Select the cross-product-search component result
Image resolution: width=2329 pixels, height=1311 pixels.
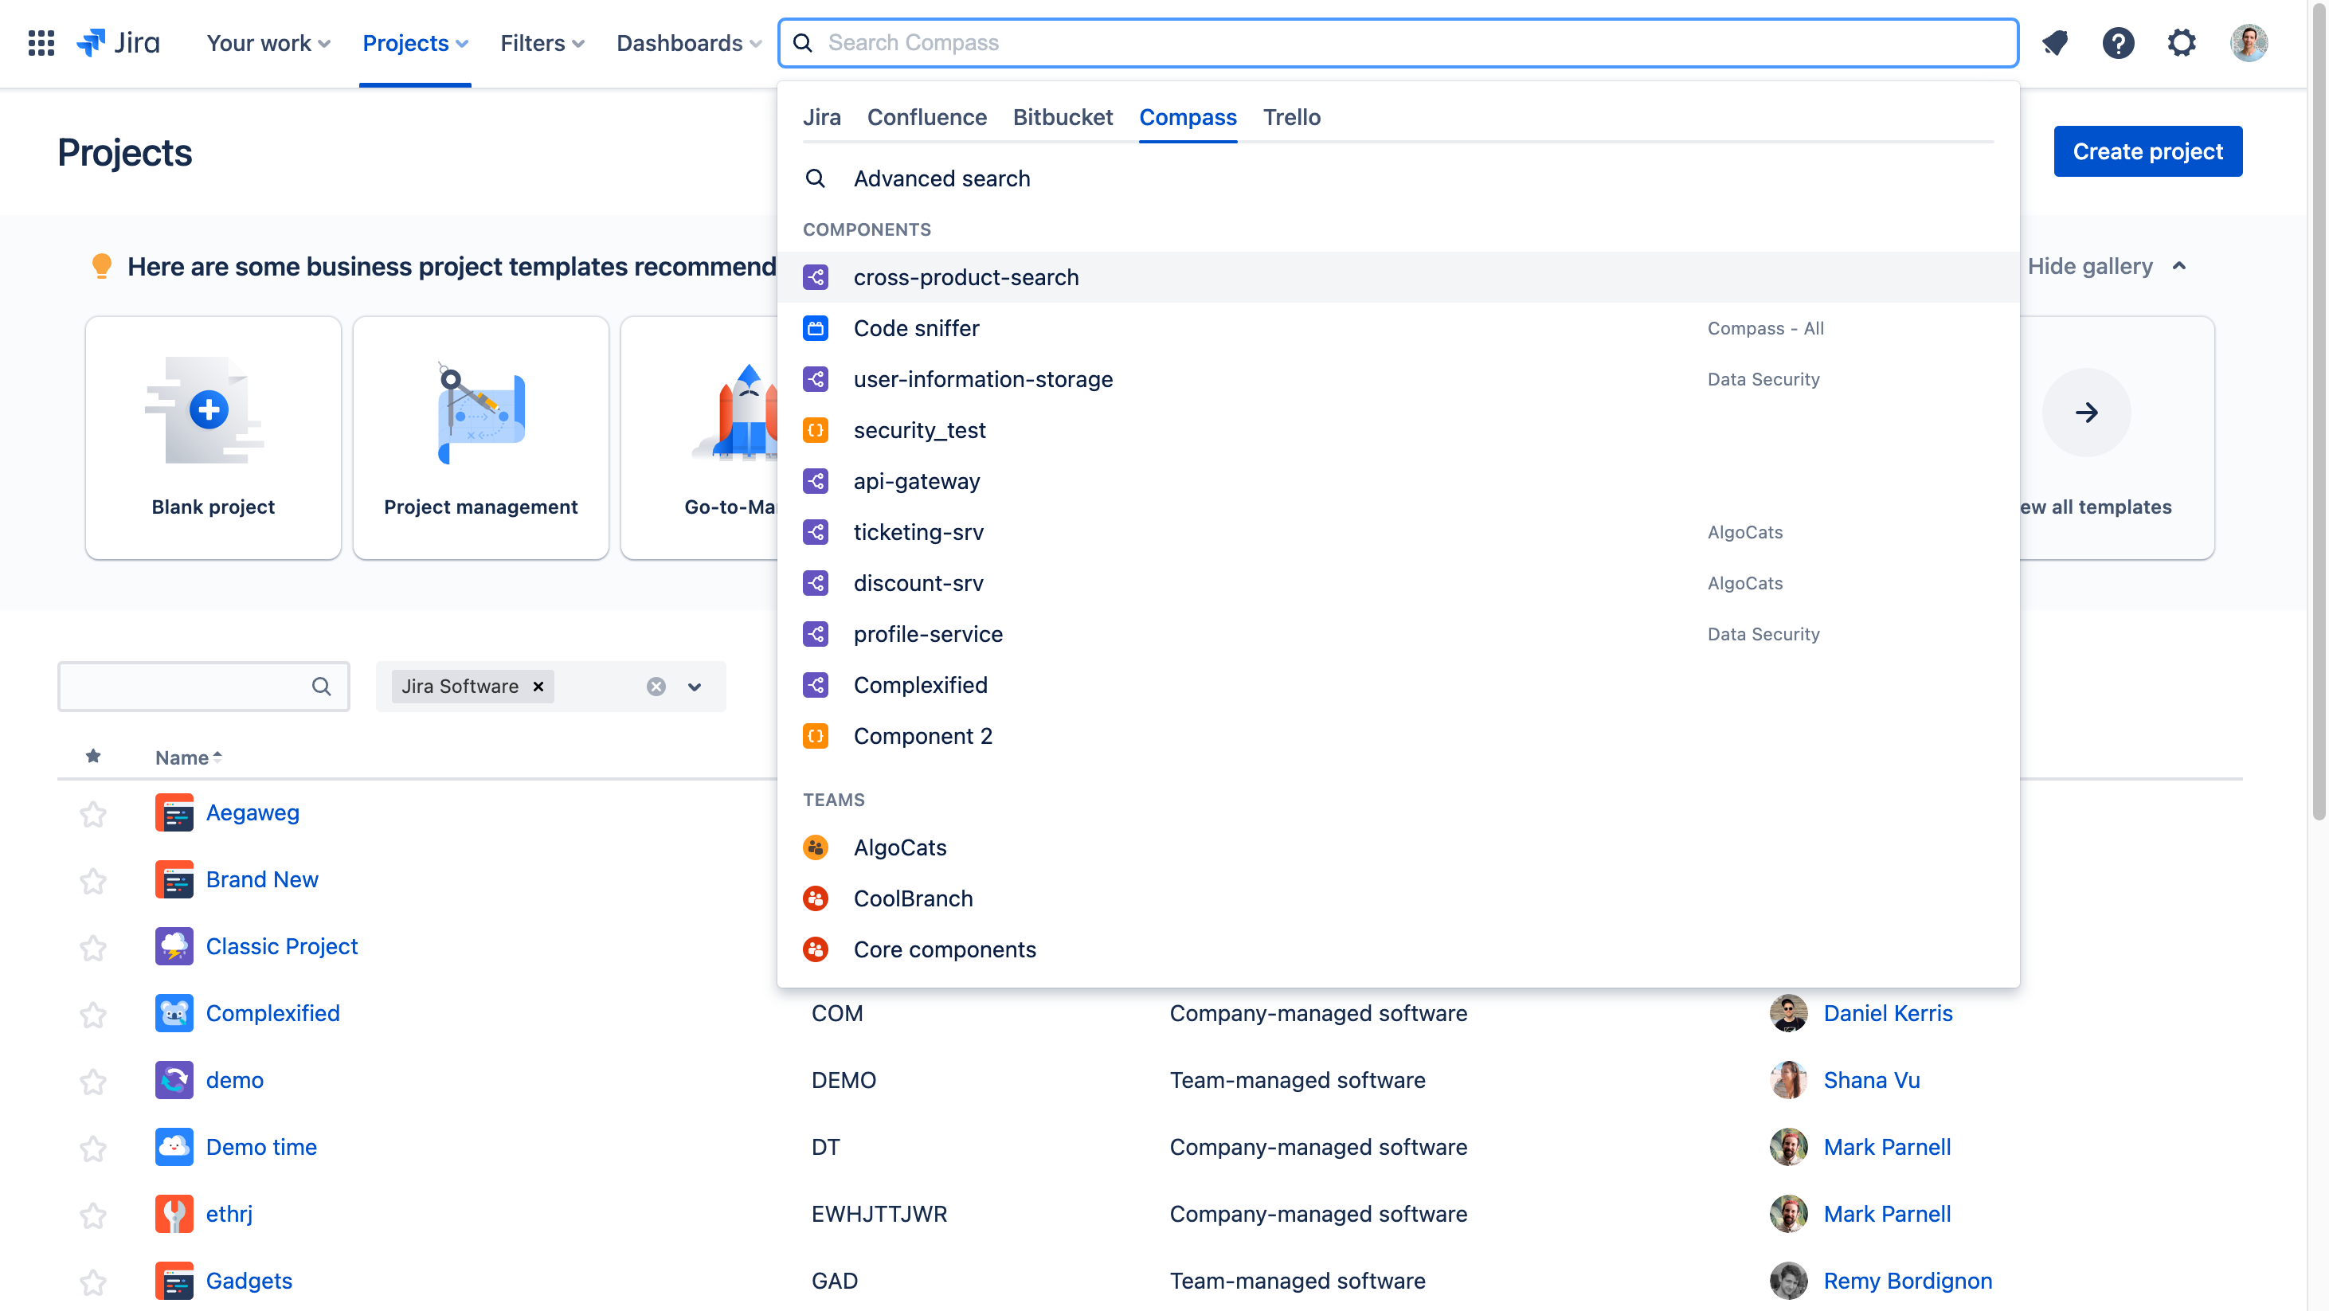1398,277
